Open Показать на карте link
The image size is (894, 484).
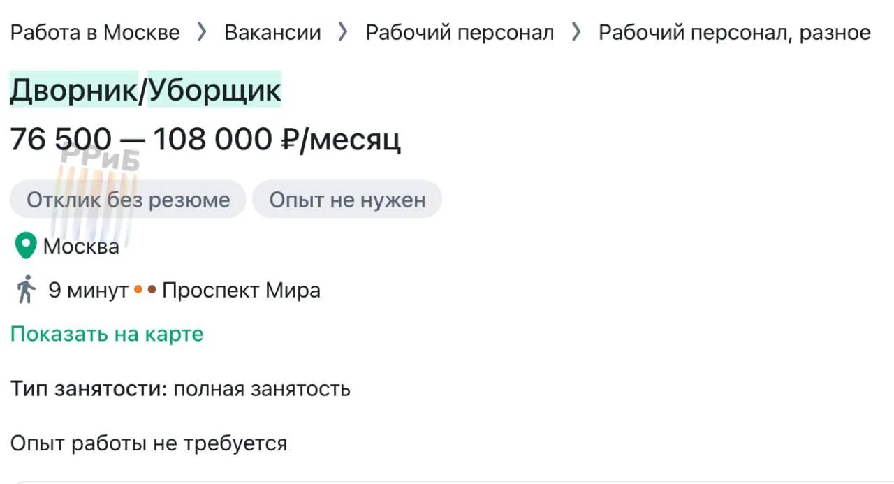pyautogui.click(x=107, y=334)
